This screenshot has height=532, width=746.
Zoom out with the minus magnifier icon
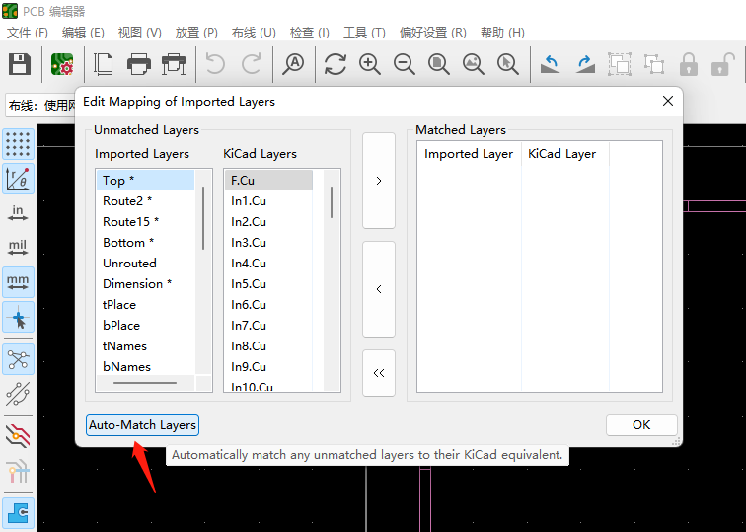pyautogui.click(x=405, y=64)
